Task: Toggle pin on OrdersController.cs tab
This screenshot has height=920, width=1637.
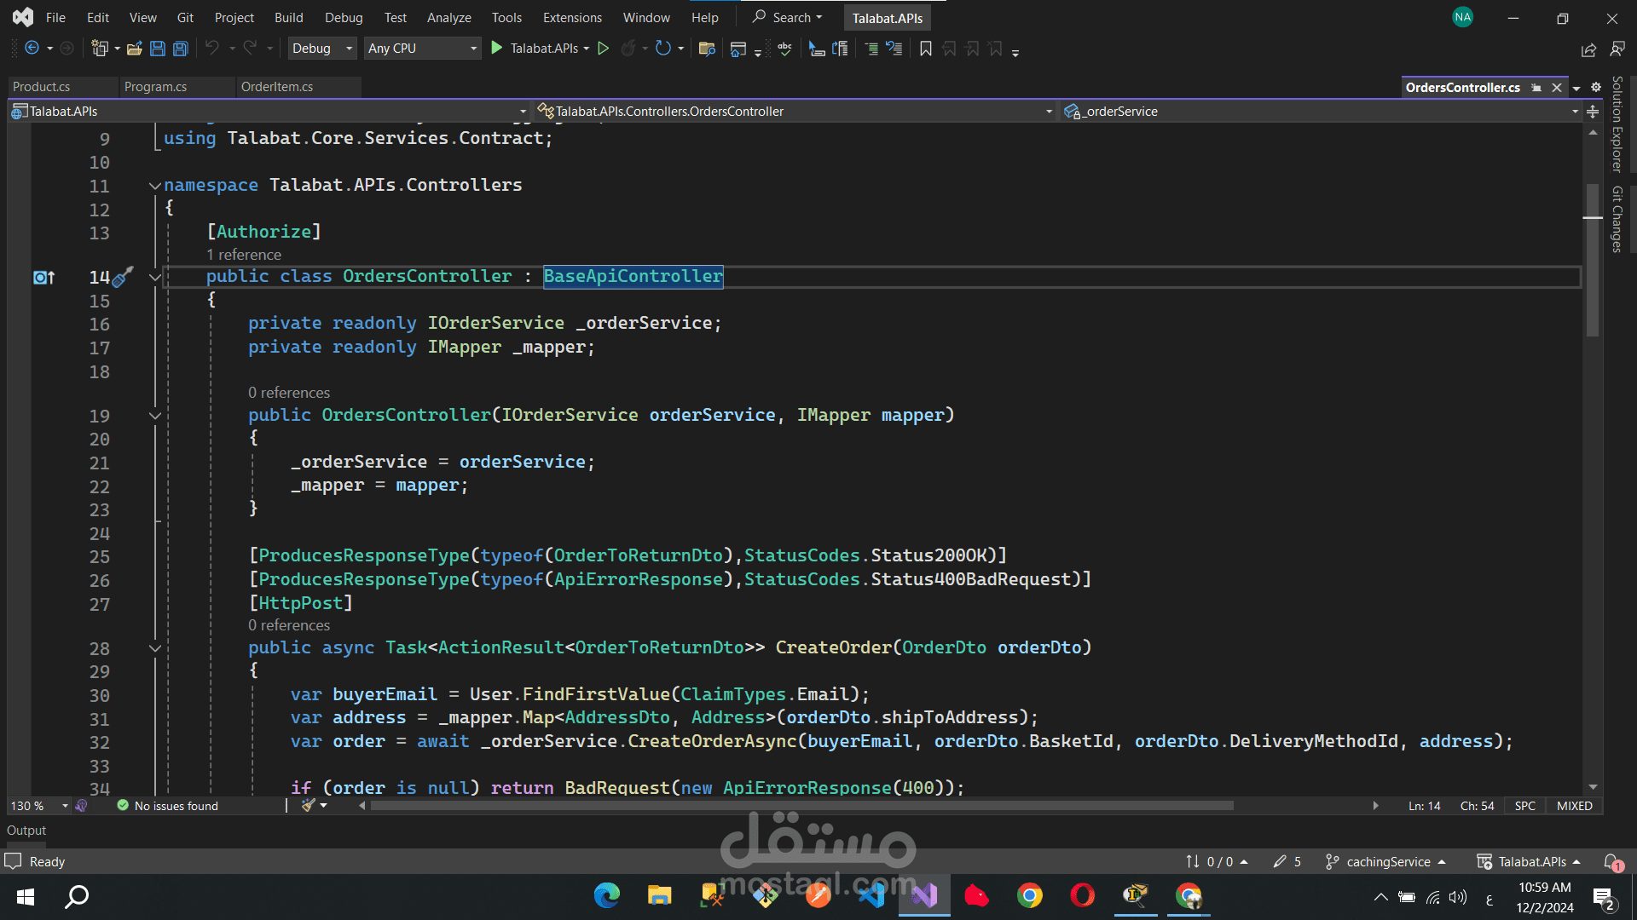Action: pyautogui.click(x=1536, y=88)
